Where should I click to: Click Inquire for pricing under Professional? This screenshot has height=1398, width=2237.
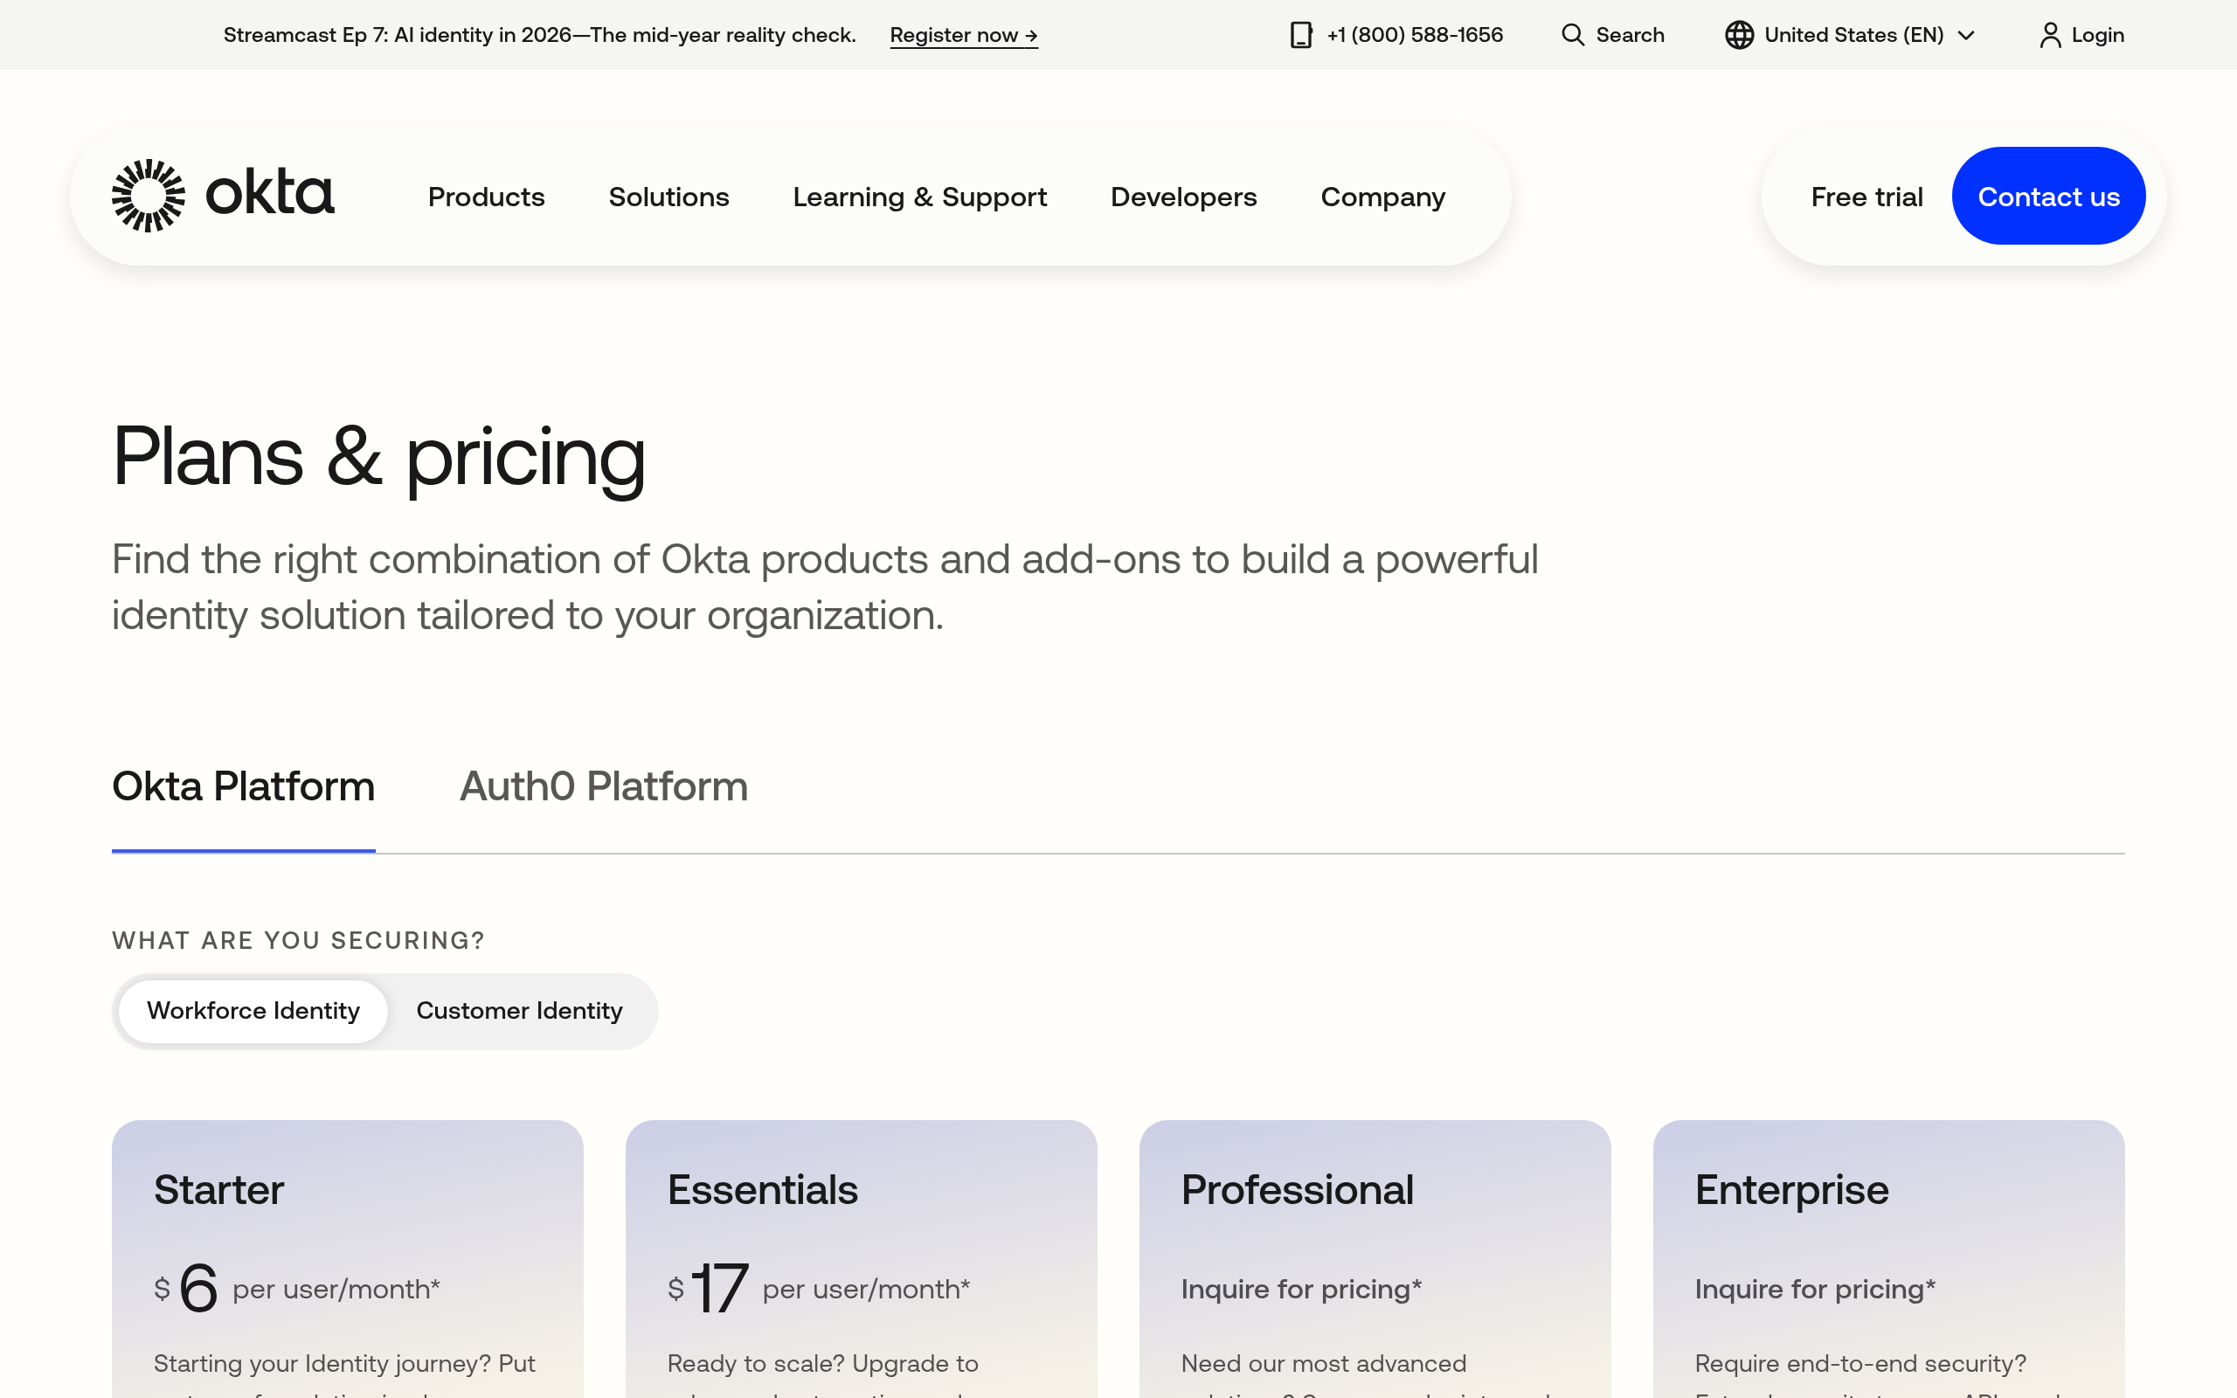pos(1301,1289)
